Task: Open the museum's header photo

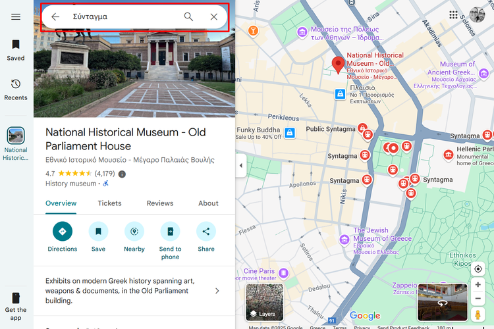Action: pyautogui.click(x=134, y=74)
